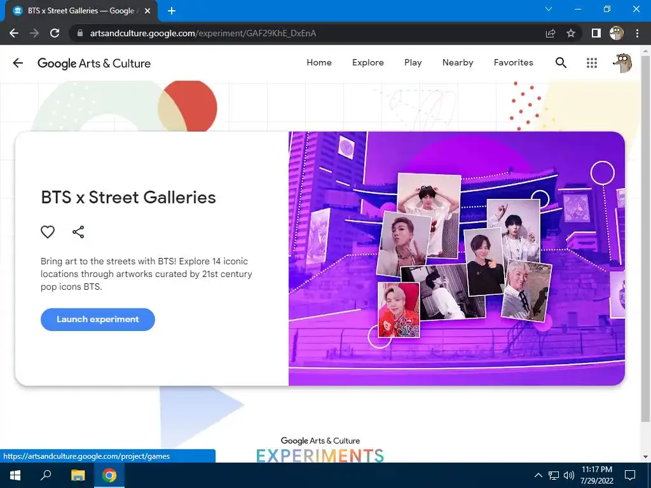Open the Explore menu item
The image size is (651, 488).
point(368,63)
